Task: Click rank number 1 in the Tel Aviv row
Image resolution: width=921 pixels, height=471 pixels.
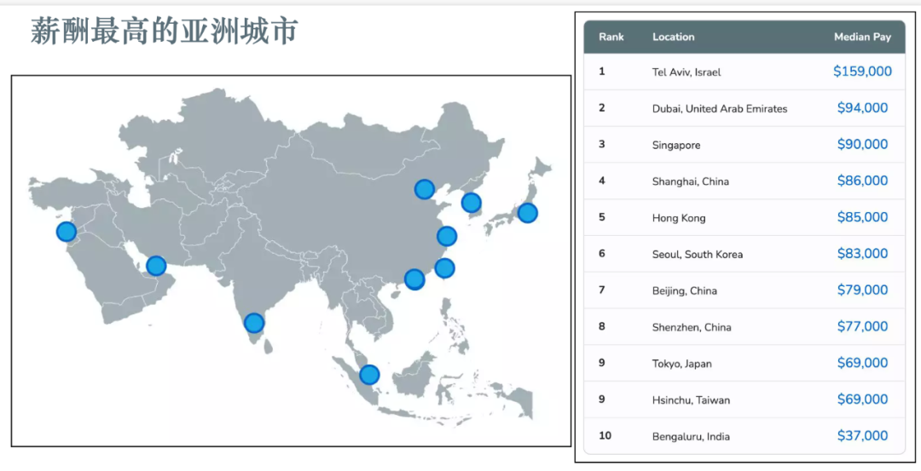Action: click(x=601, y=71)
